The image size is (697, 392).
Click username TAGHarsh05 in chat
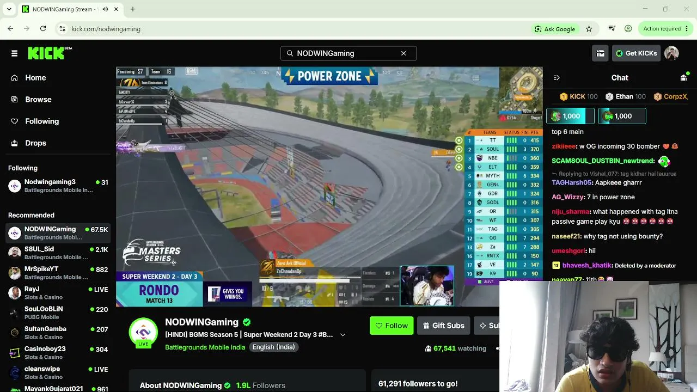[x=571, y=183]
